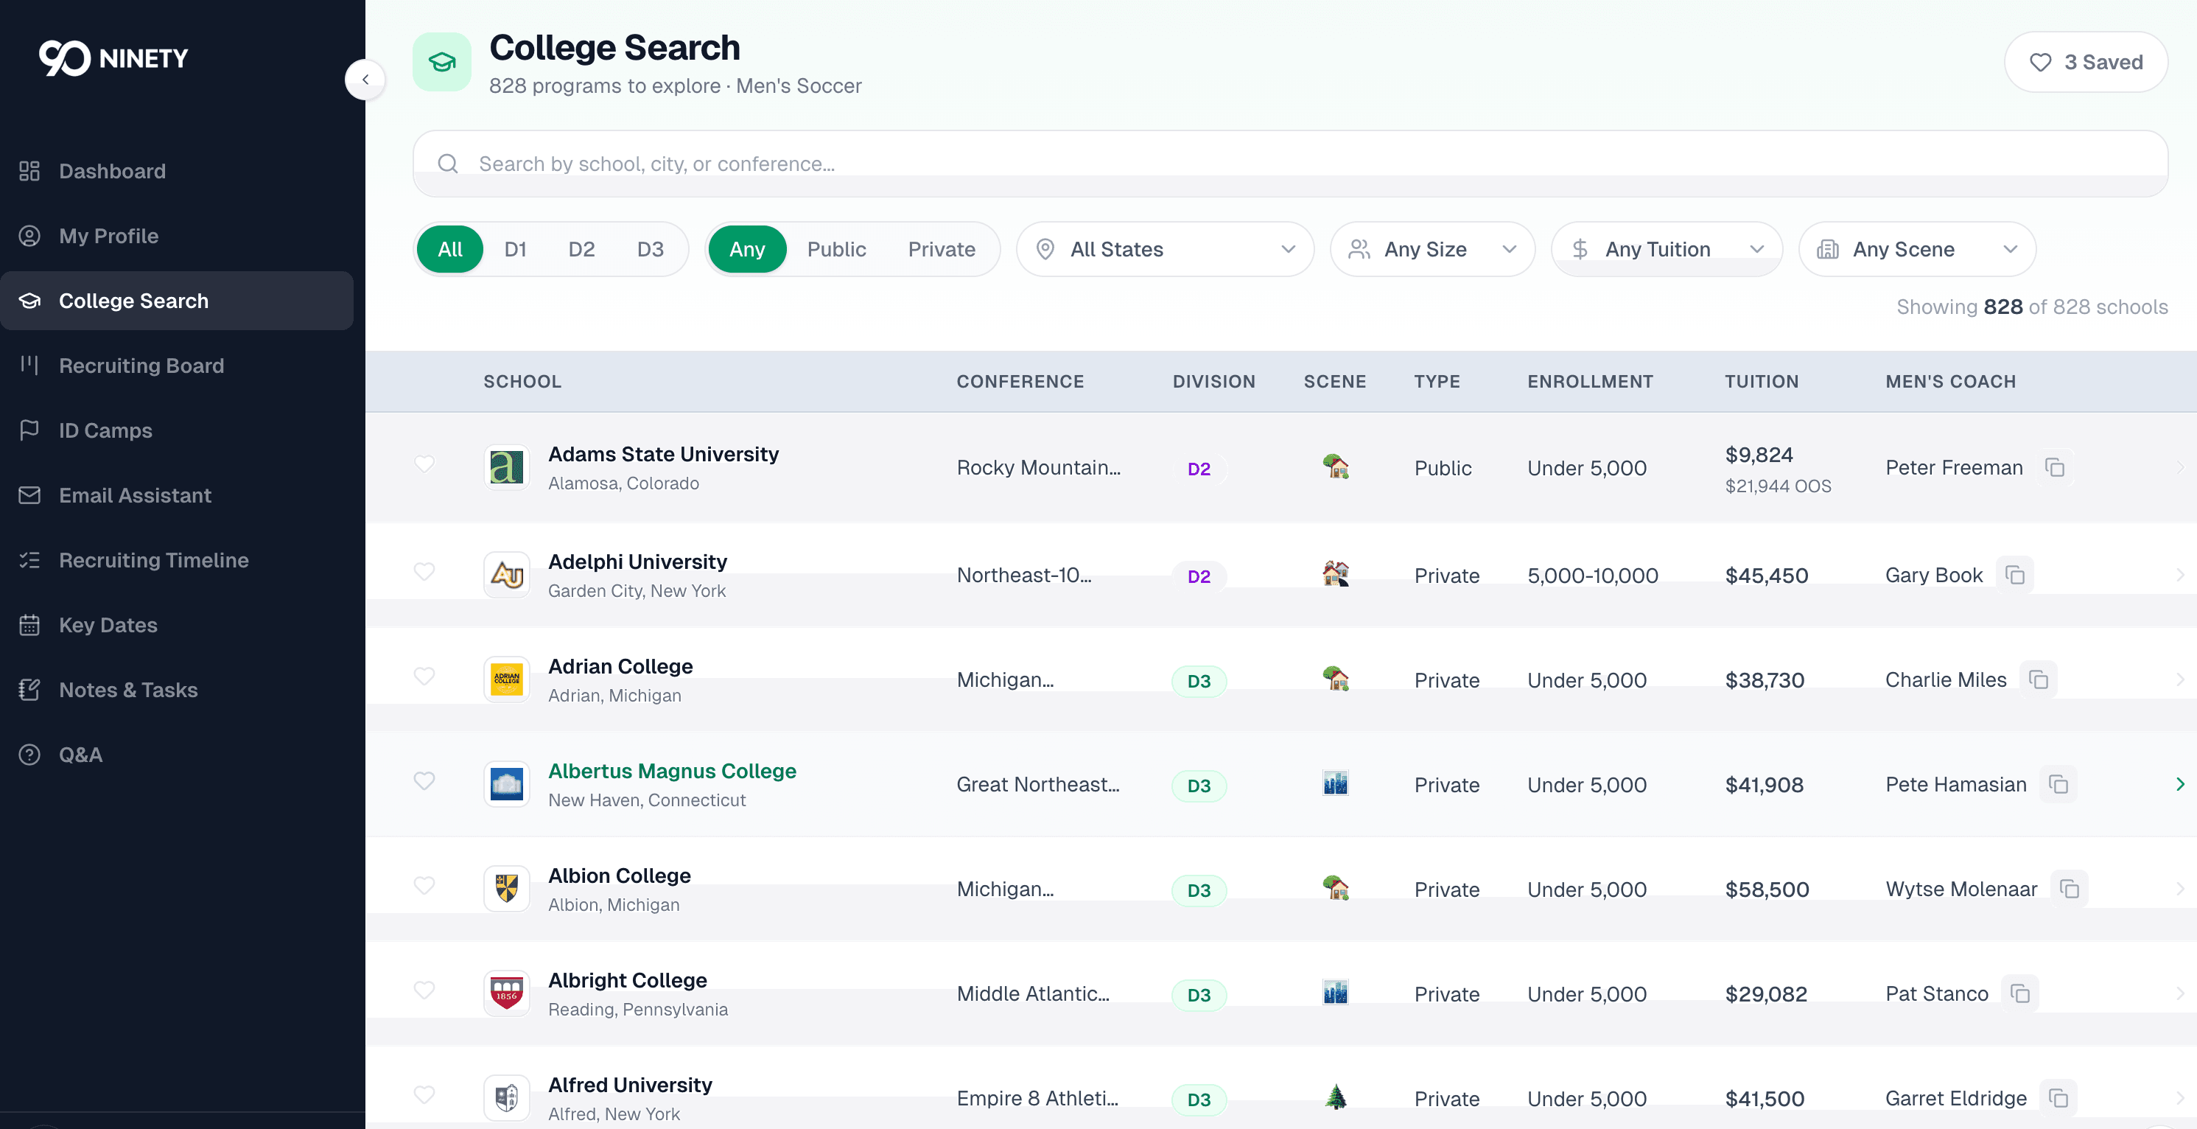Open Albertus Magnus College link
2197x1129 pixels.
tap(671, 772)
